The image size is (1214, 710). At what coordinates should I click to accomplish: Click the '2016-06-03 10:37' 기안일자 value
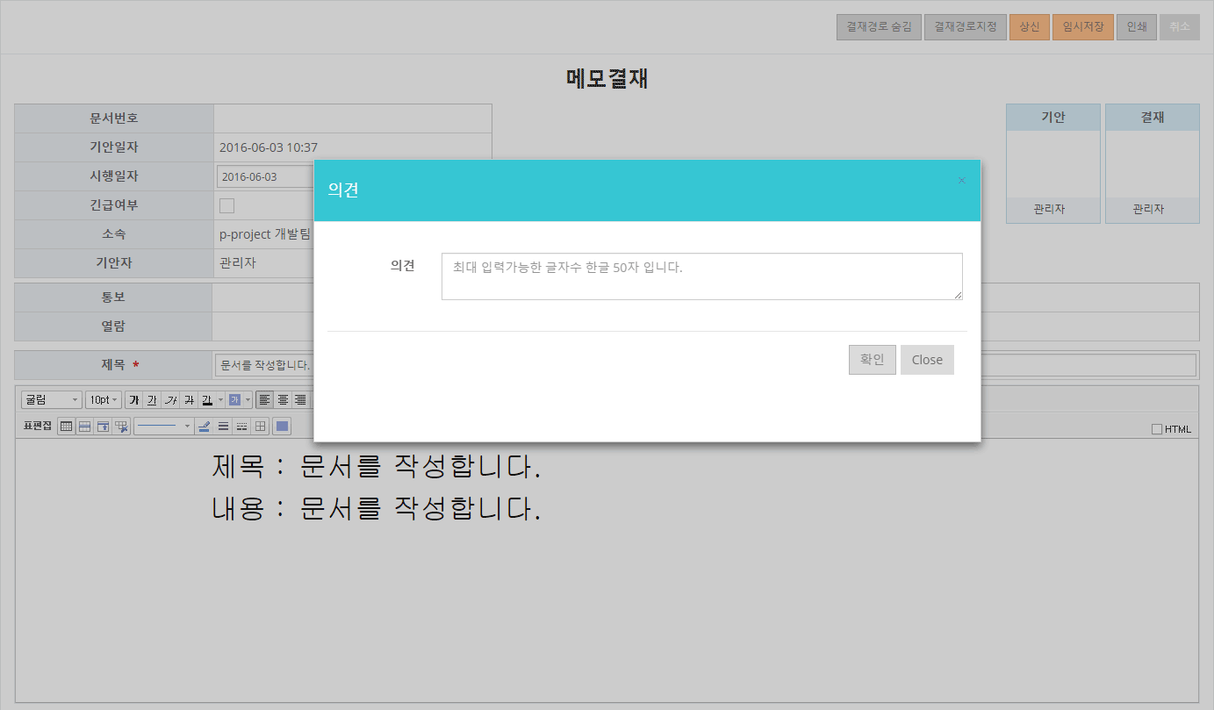pyautogui.click(x=269, y=147)
